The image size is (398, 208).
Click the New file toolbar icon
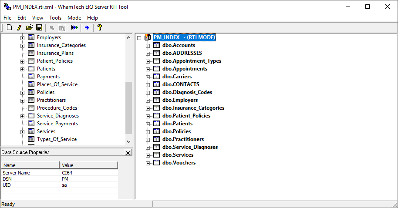coord(10,27)
